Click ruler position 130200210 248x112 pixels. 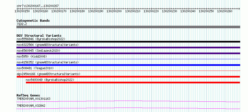point(133,11)
